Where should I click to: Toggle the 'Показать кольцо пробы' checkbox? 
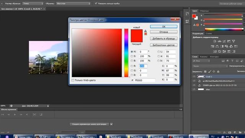point(96,3)
